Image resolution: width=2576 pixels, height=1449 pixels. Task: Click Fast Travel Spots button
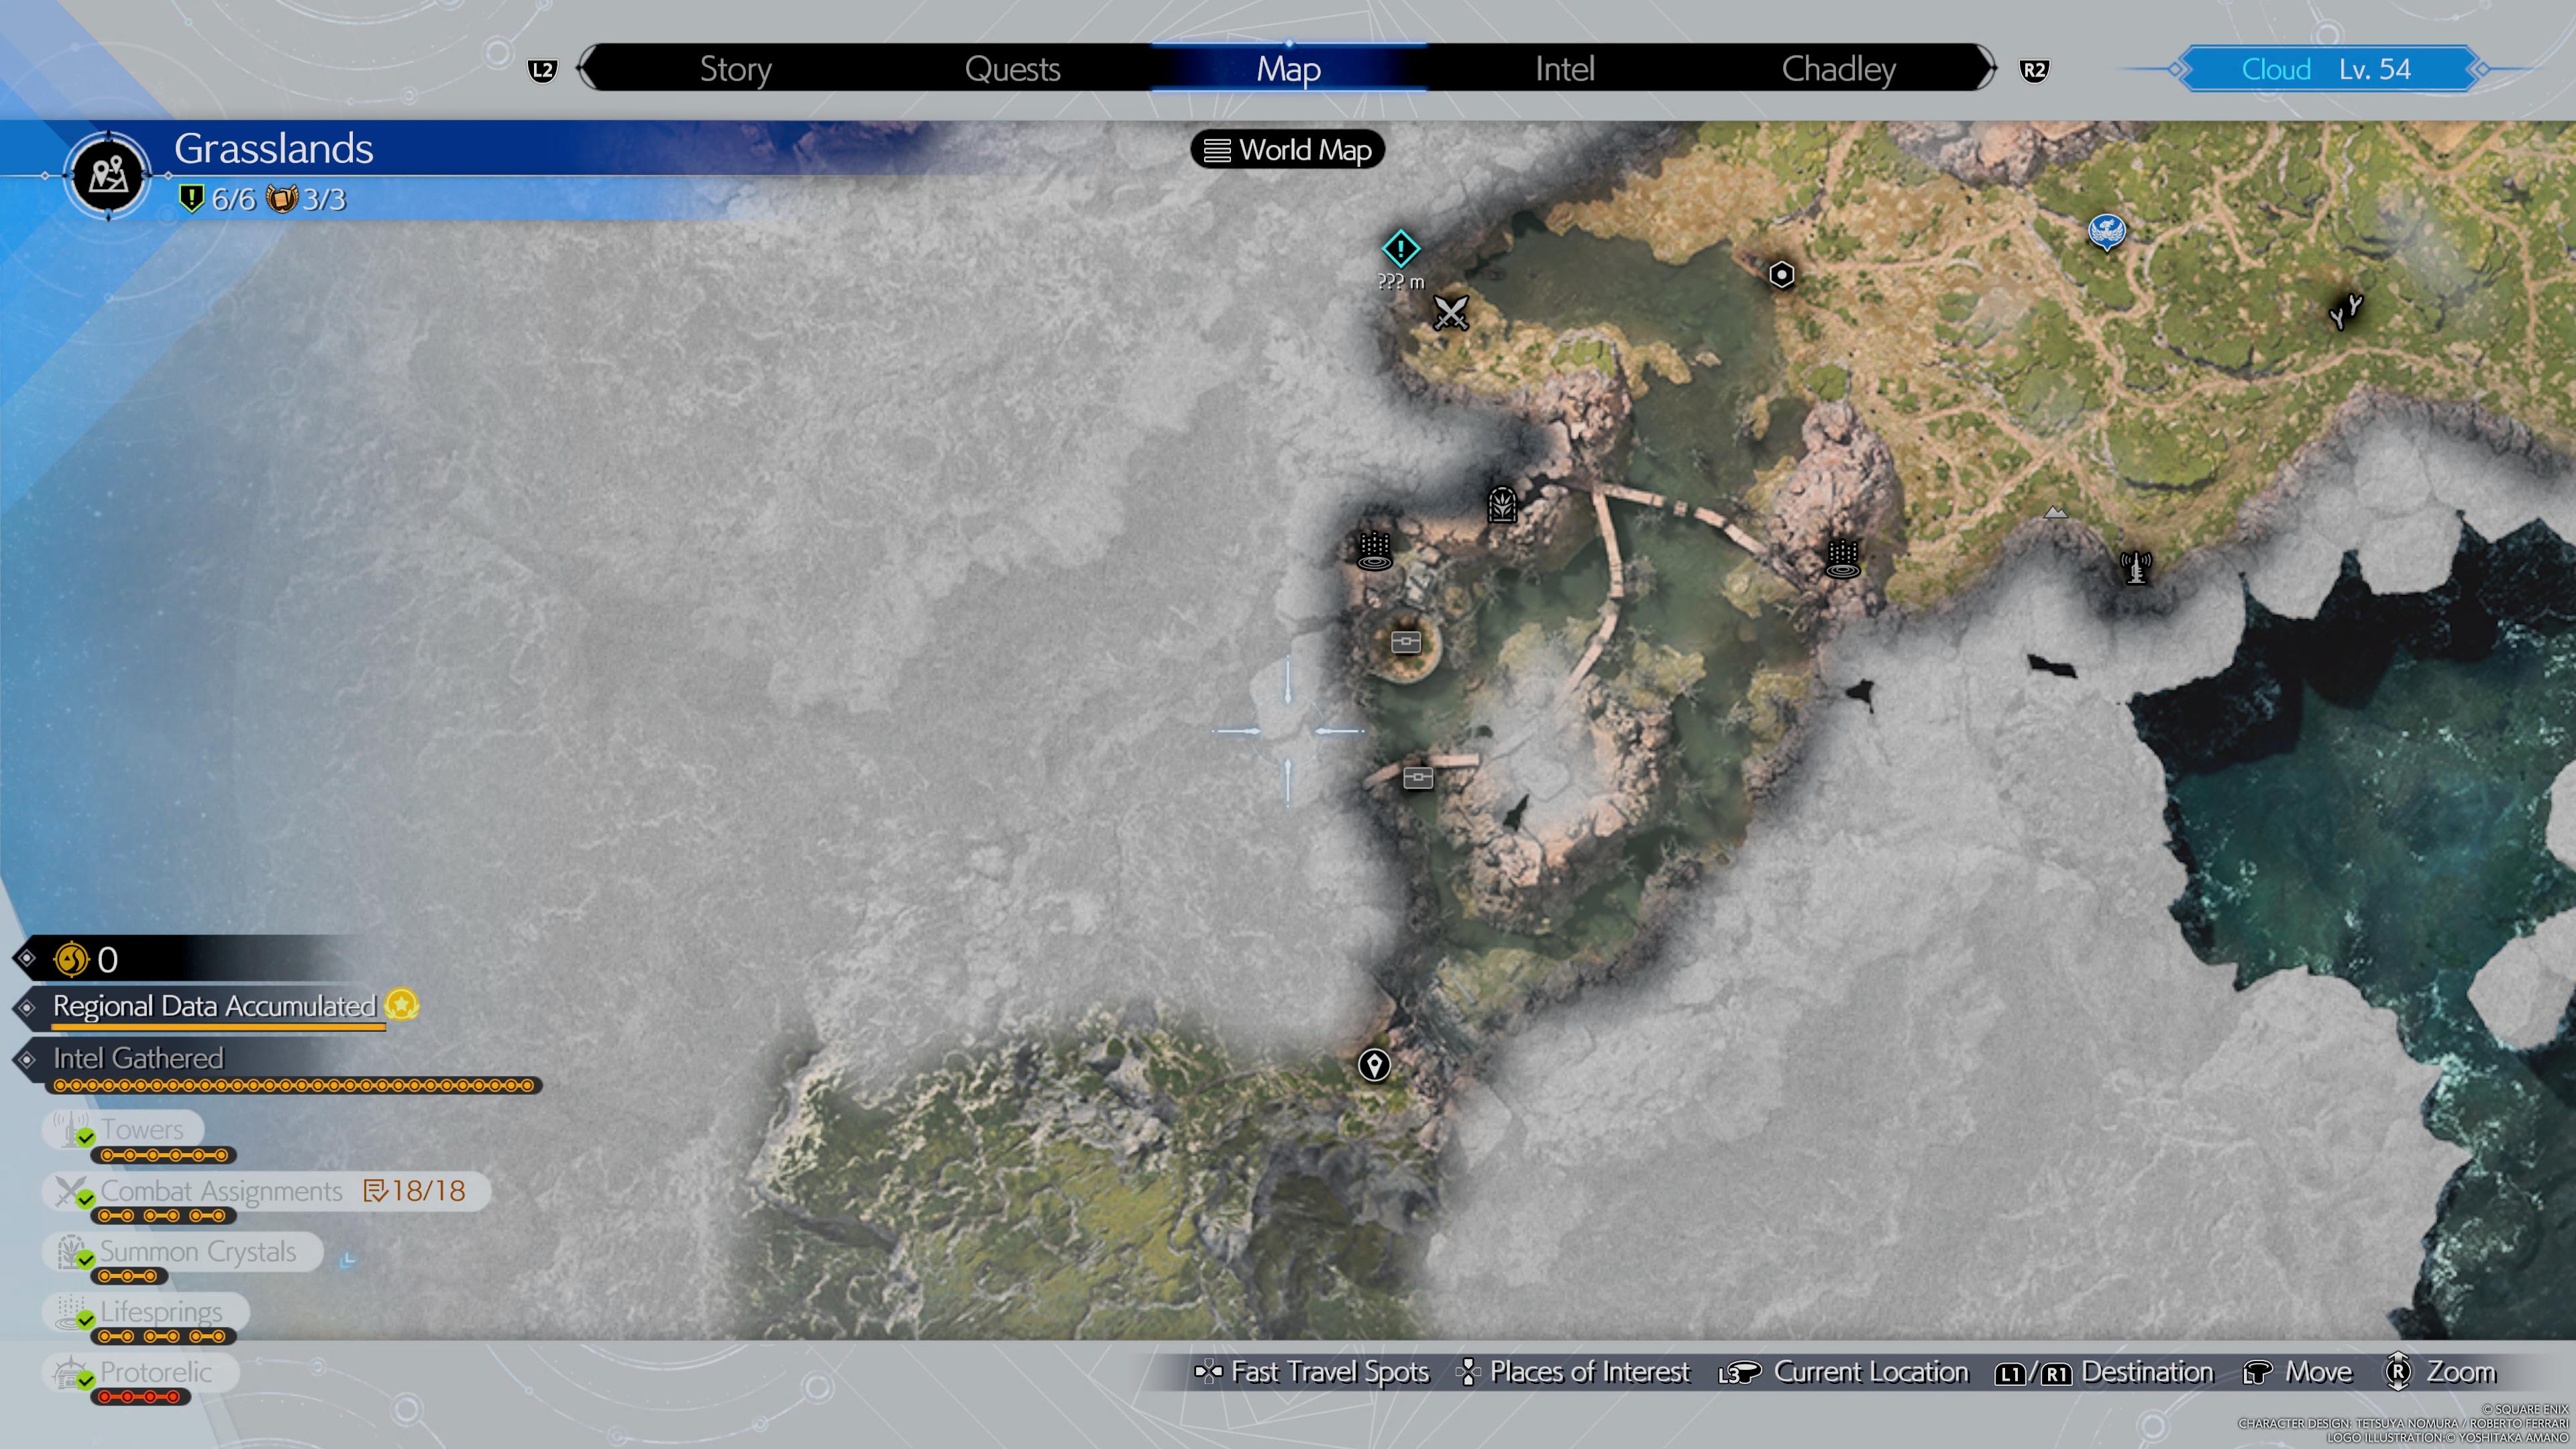1312,1372
